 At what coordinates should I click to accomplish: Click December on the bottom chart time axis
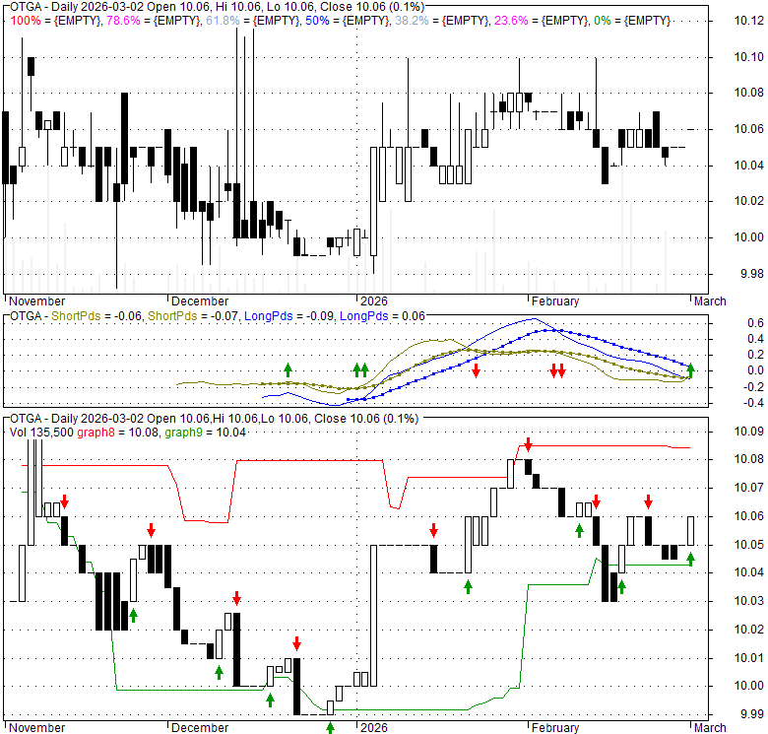point(200,728)
